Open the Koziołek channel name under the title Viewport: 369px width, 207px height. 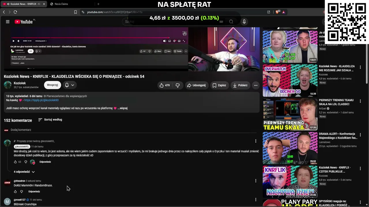pyautogui.click(x=20, y=83)
